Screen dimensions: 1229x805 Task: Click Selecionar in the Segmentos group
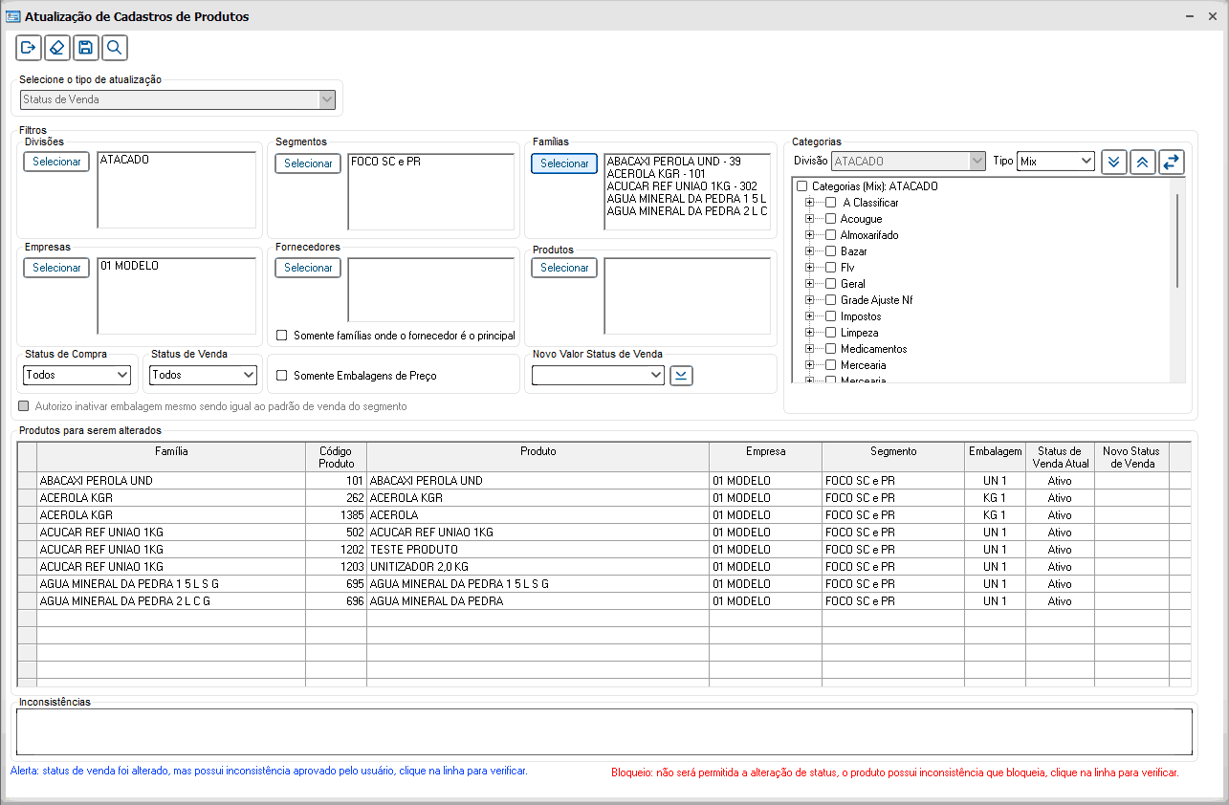coord(308,163)
